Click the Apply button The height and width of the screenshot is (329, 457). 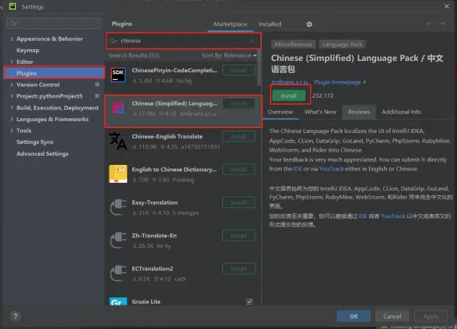[x=431, y=316]
